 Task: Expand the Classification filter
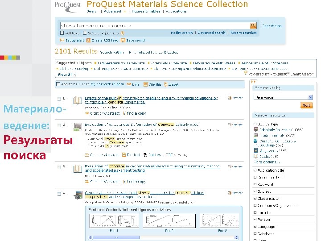pos(255,198)
